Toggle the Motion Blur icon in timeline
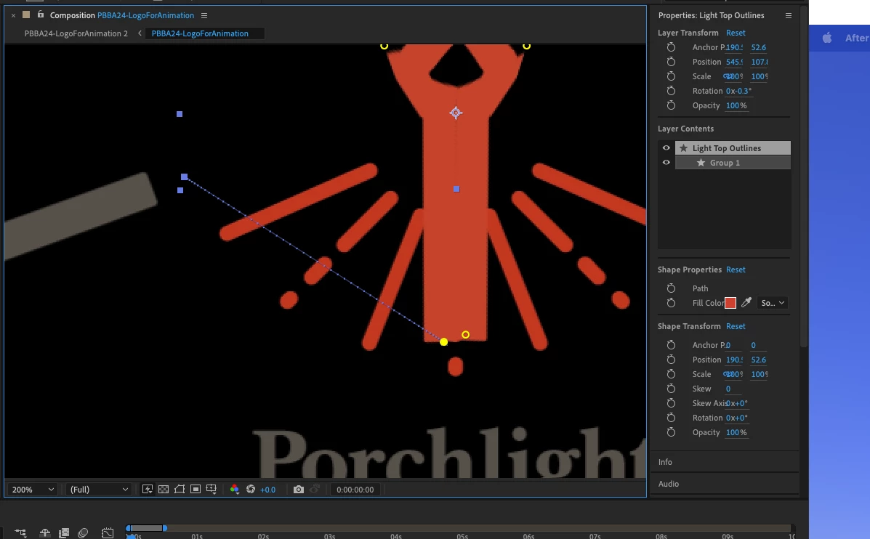Screen dimensions: 870x539 (x=83, y=533)
